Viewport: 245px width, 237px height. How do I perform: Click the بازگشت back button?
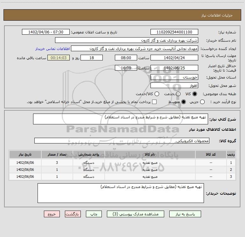click(x=73, y=214)
